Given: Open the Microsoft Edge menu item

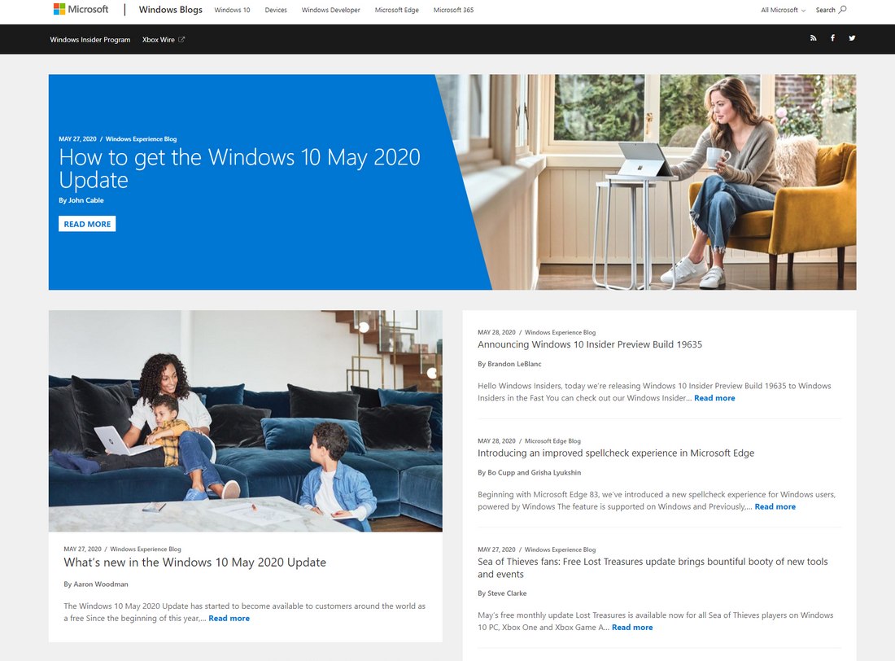Looking at the screenshot, I should click(x=397, y=11).
